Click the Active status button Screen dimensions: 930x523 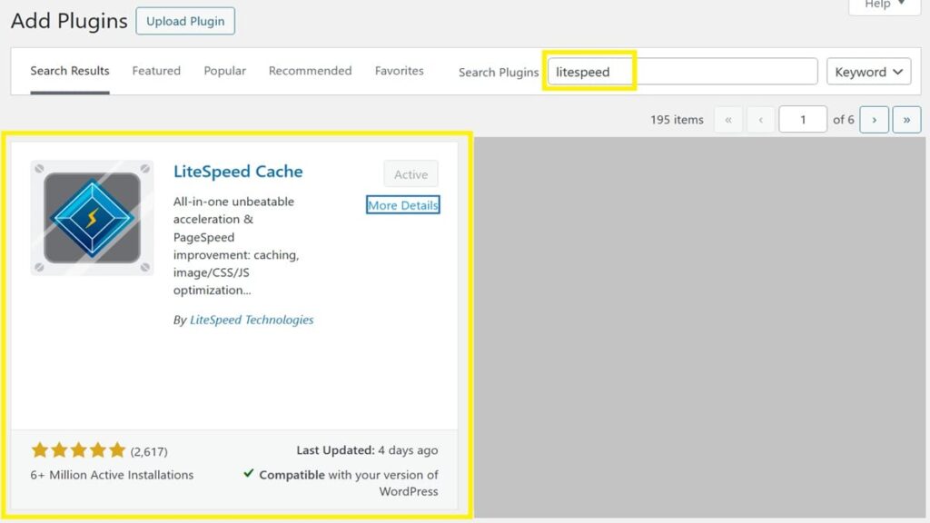click(x=411, y=174)
